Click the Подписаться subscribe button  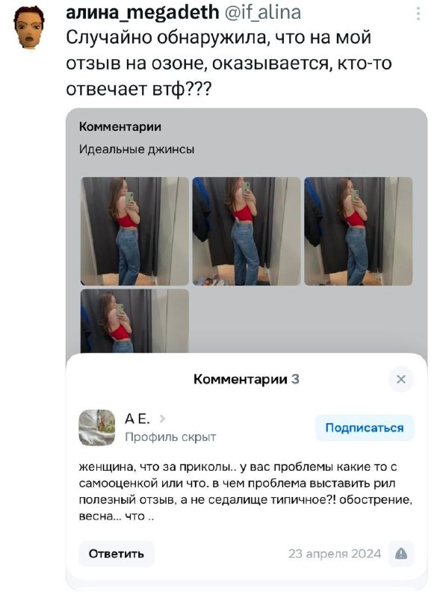coord(365,428)
